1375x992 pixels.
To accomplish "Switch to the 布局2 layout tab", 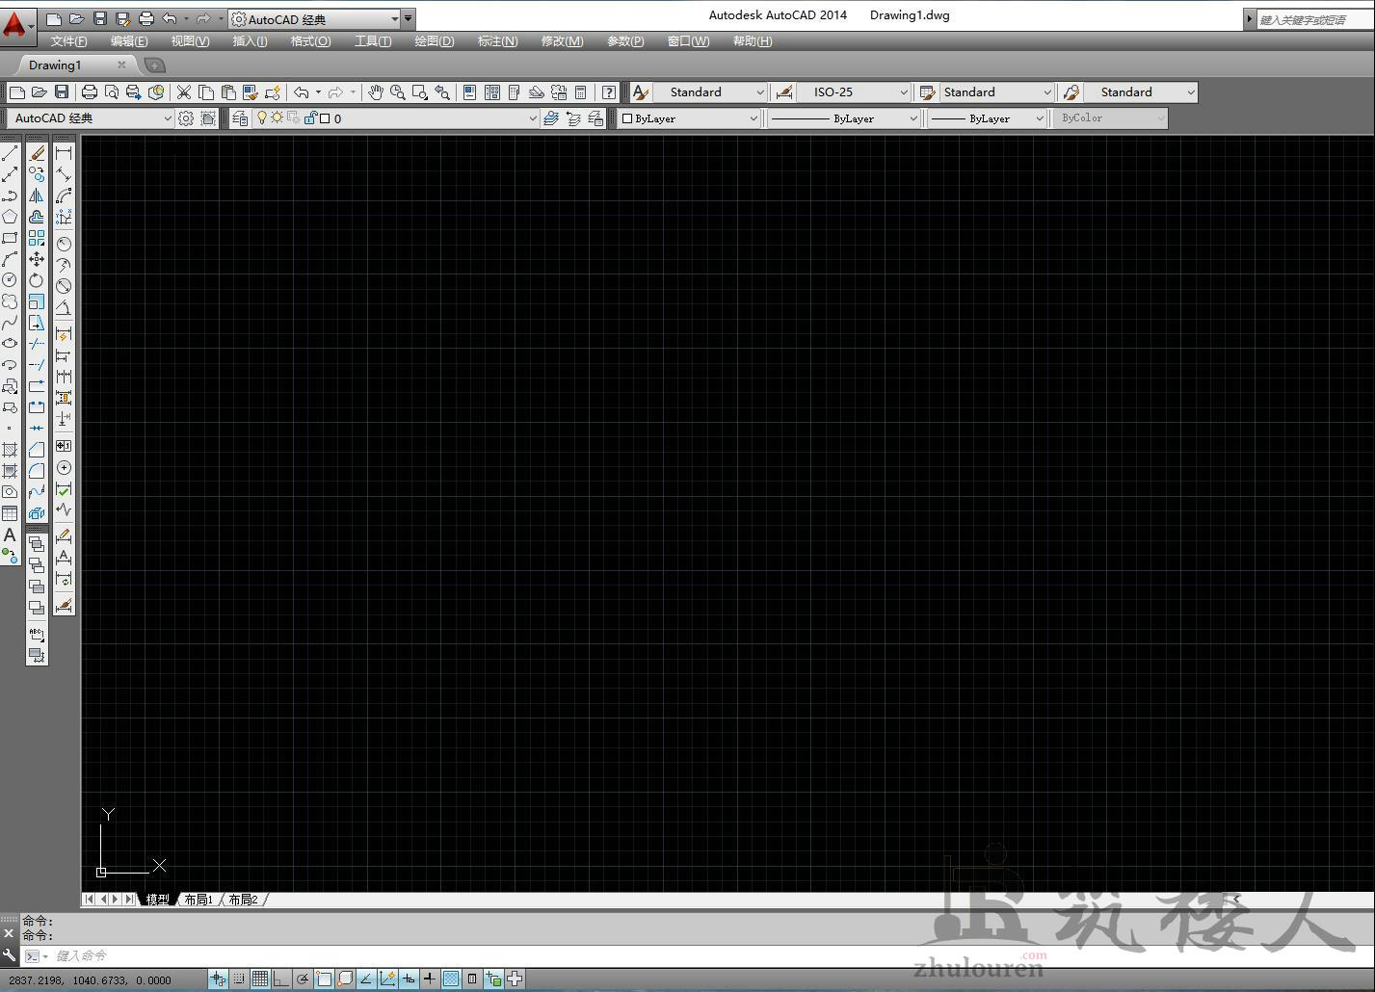I will 243,900.
